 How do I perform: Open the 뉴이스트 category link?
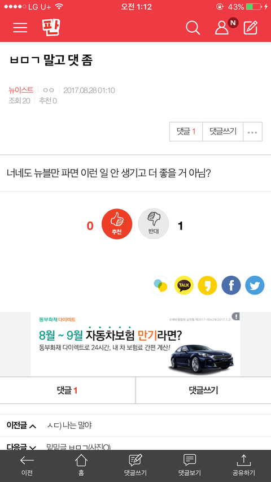21,90
